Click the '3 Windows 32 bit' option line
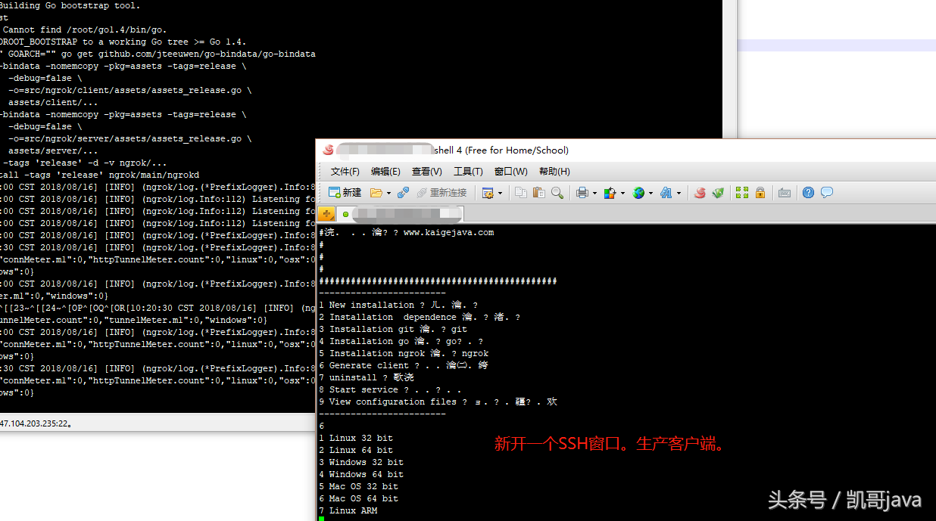Image resolution: width=936 pixels, height=521 pixels. pos(361,463)
